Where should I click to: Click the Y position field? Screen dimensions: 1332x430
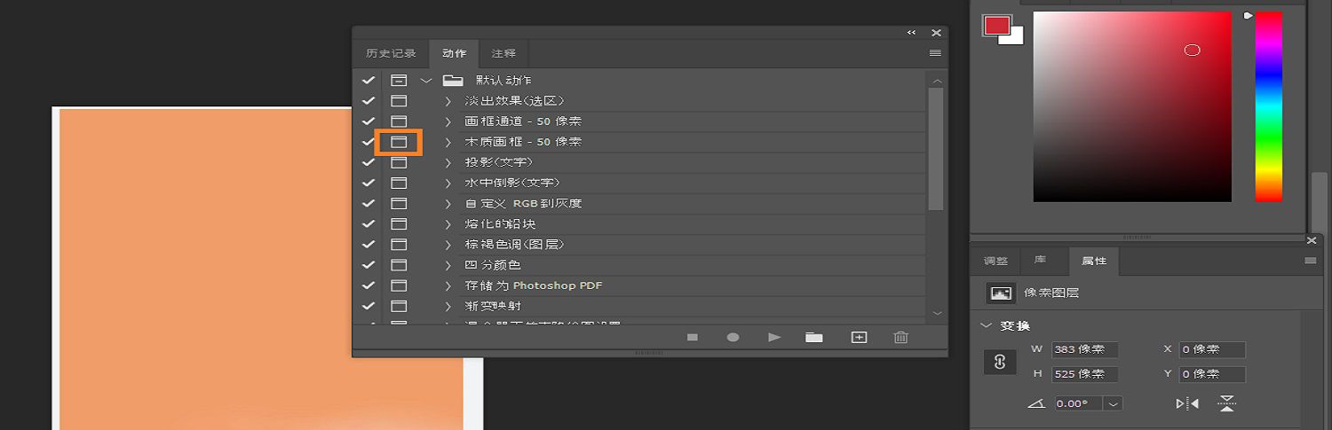(x=1212, y=374)
